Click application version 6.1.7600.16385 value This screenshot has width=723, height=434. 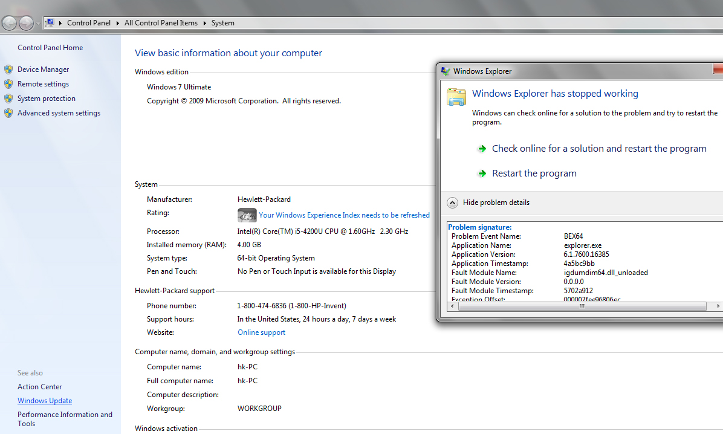[x=586, y=254]
